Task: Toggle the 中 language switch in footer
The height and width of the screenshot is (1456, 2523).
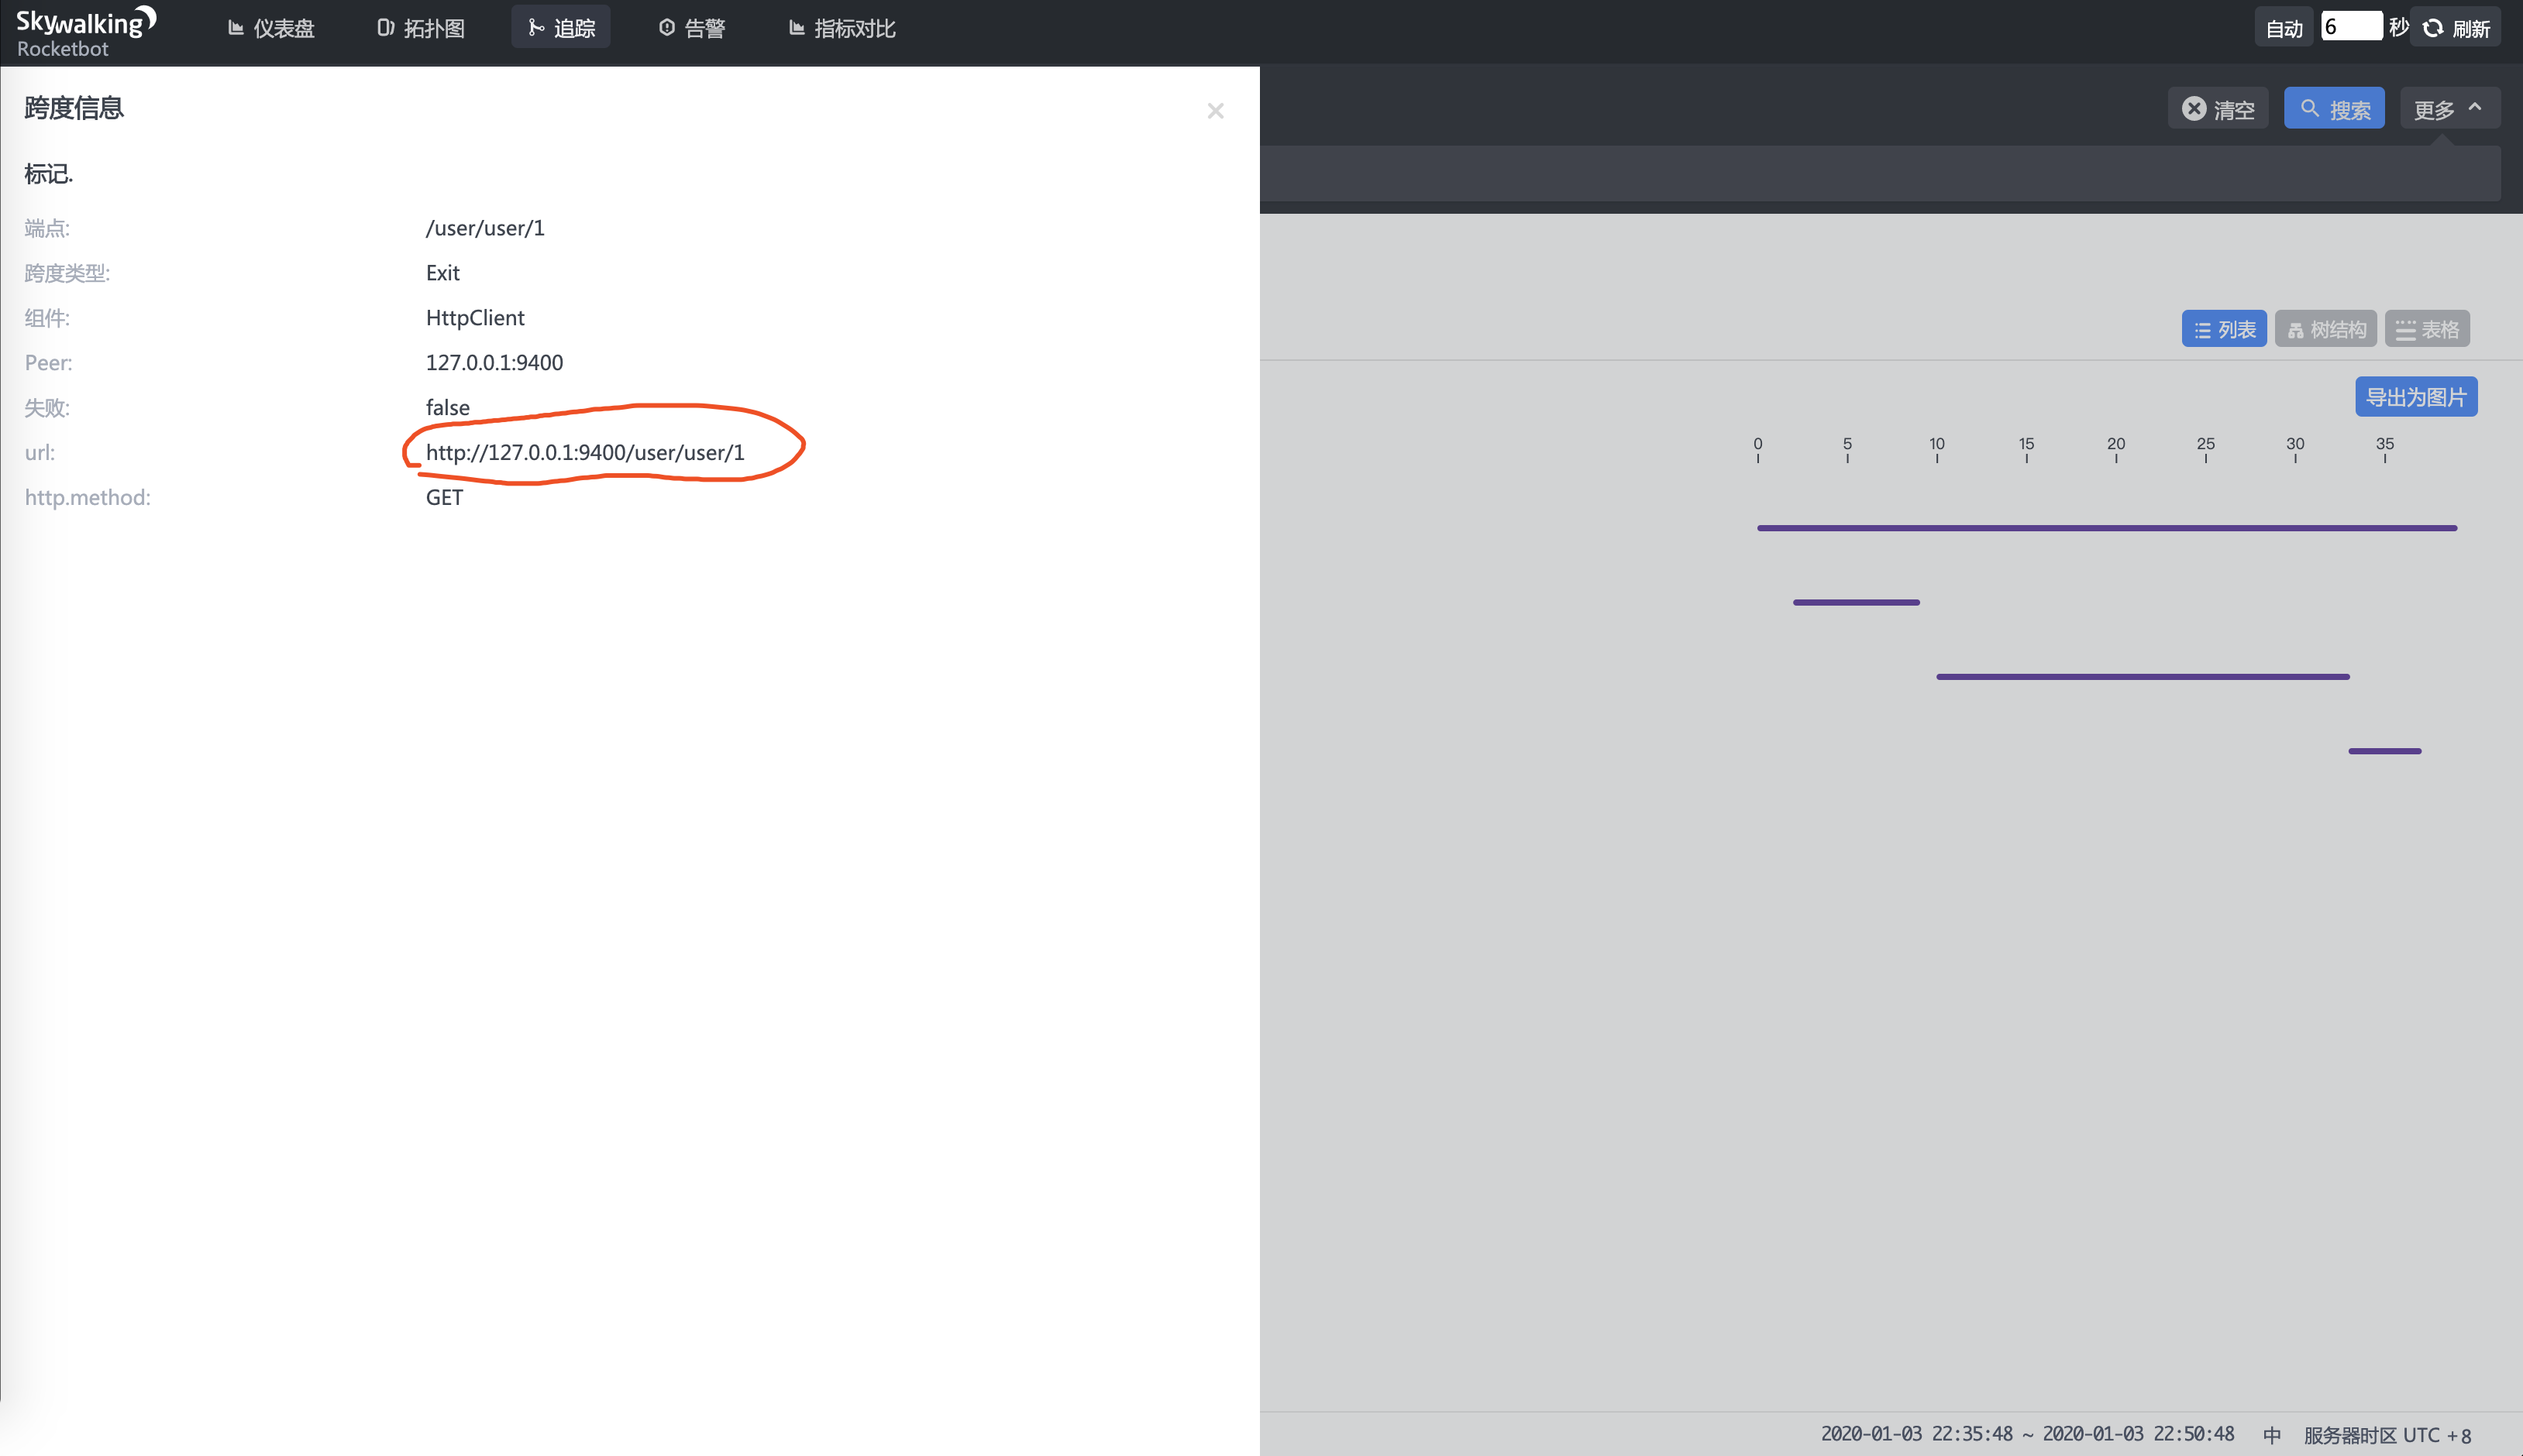Action: coord(2271,1435)
